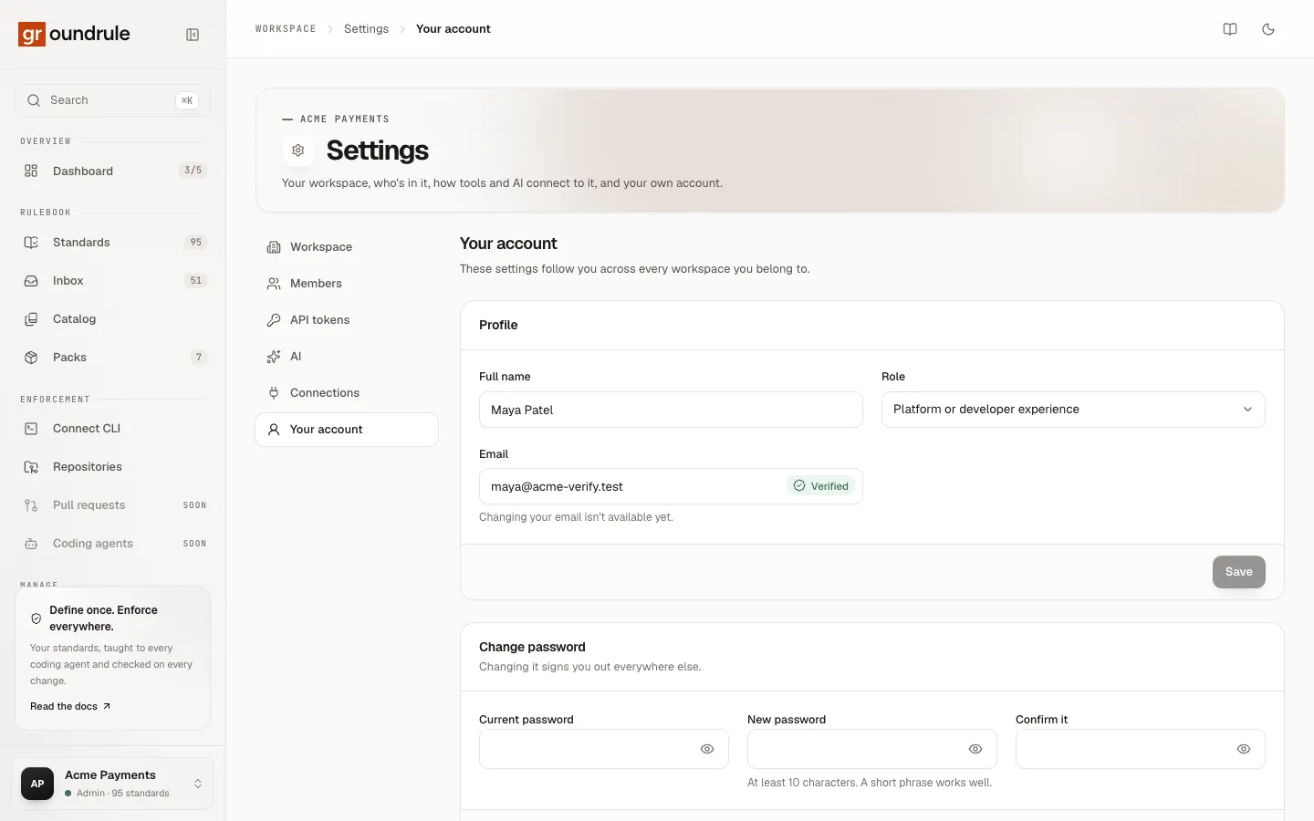Click the Dashboard 3/5 progress badge
Image resolution: width=1314 pixels, height=821 pixels.
pyautogui.click(x=193, y=171)
